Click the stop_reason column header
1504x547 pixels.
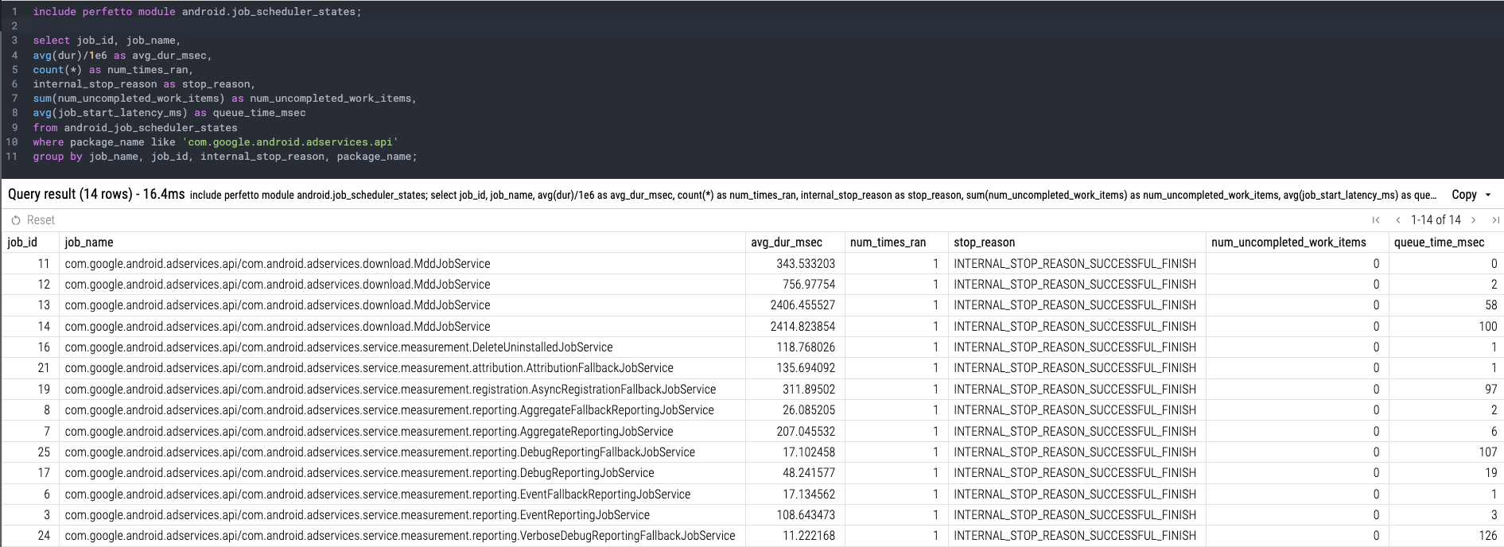[984, 242]
